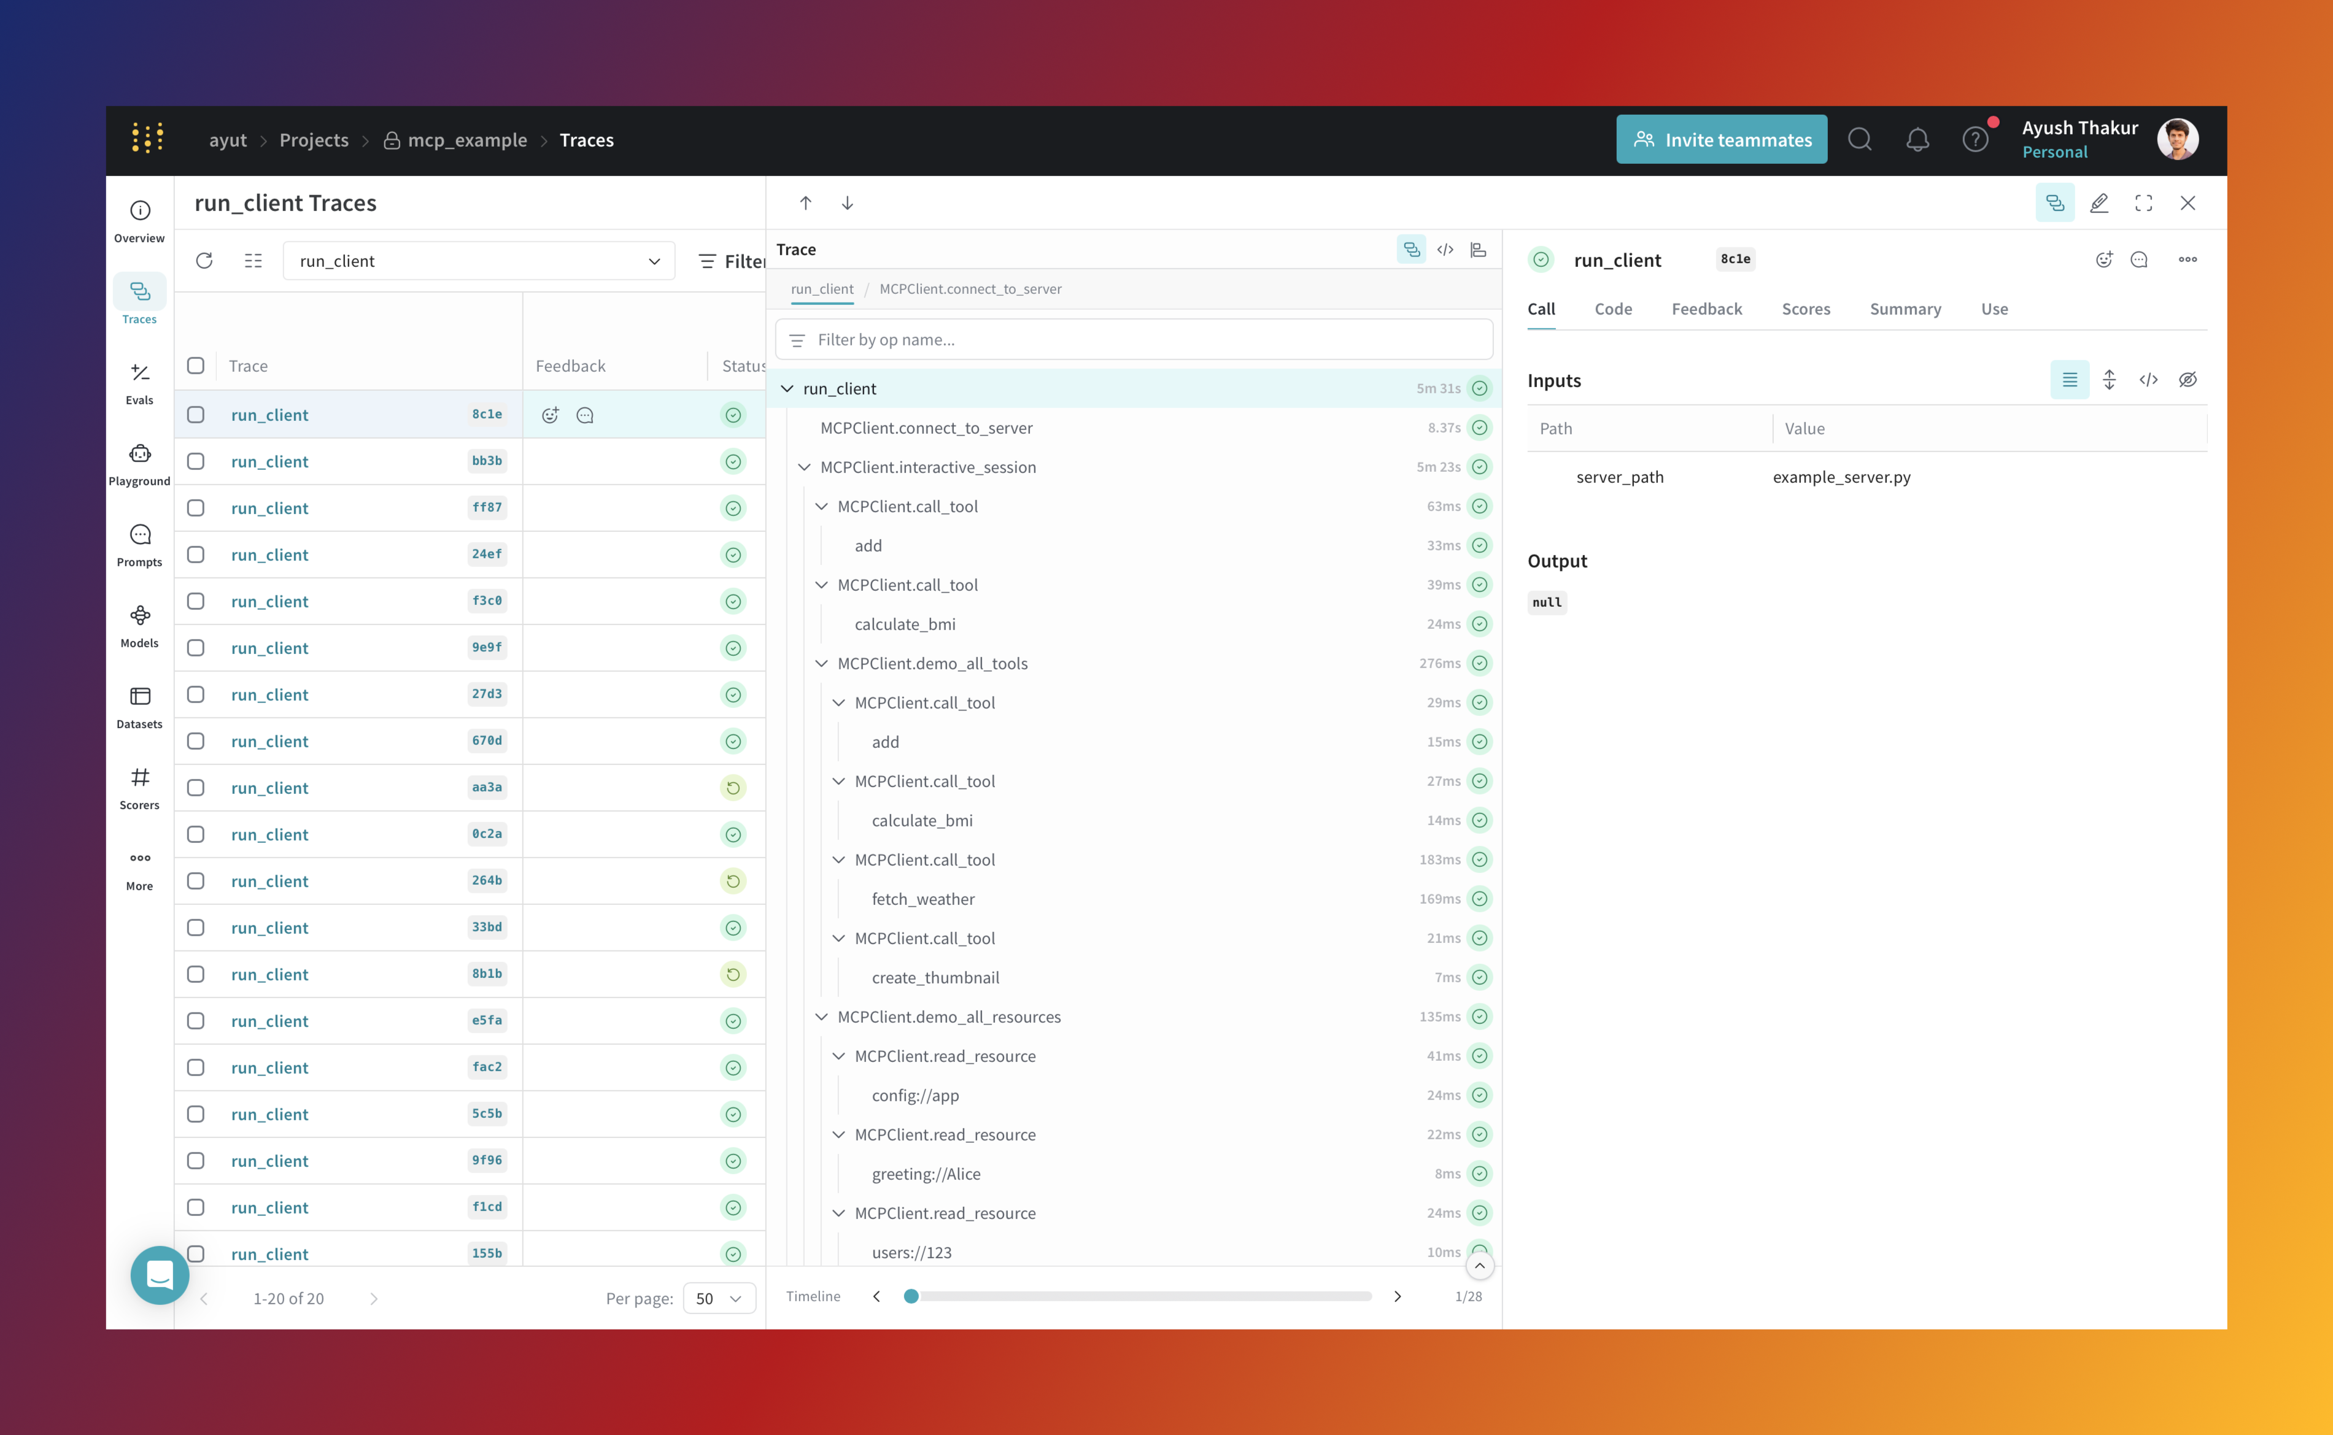
Task: Open the Intercom chat bubble
Action: point(160,1275)
